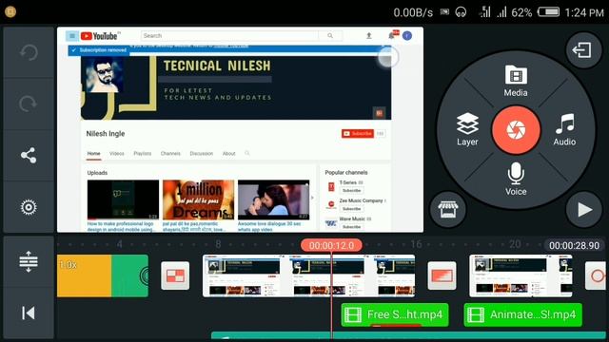
Task: Open the Media browser
Action: (516, 81)
